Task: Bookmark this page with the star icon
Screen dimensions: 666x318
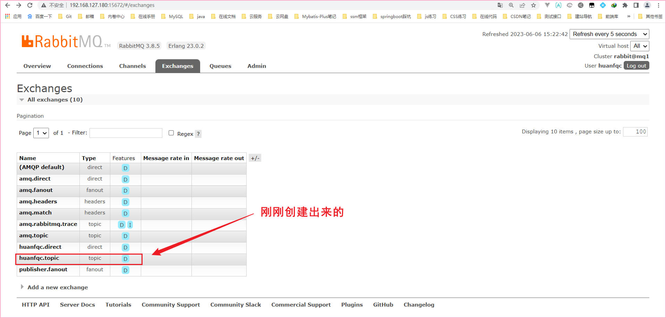Action: (x=533, y=5)
